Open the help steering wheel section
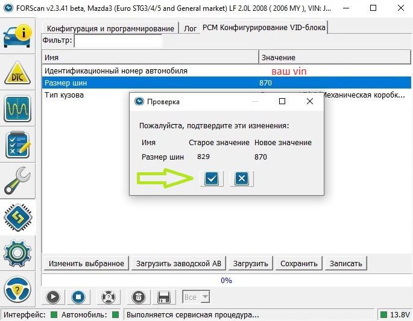 17,289
